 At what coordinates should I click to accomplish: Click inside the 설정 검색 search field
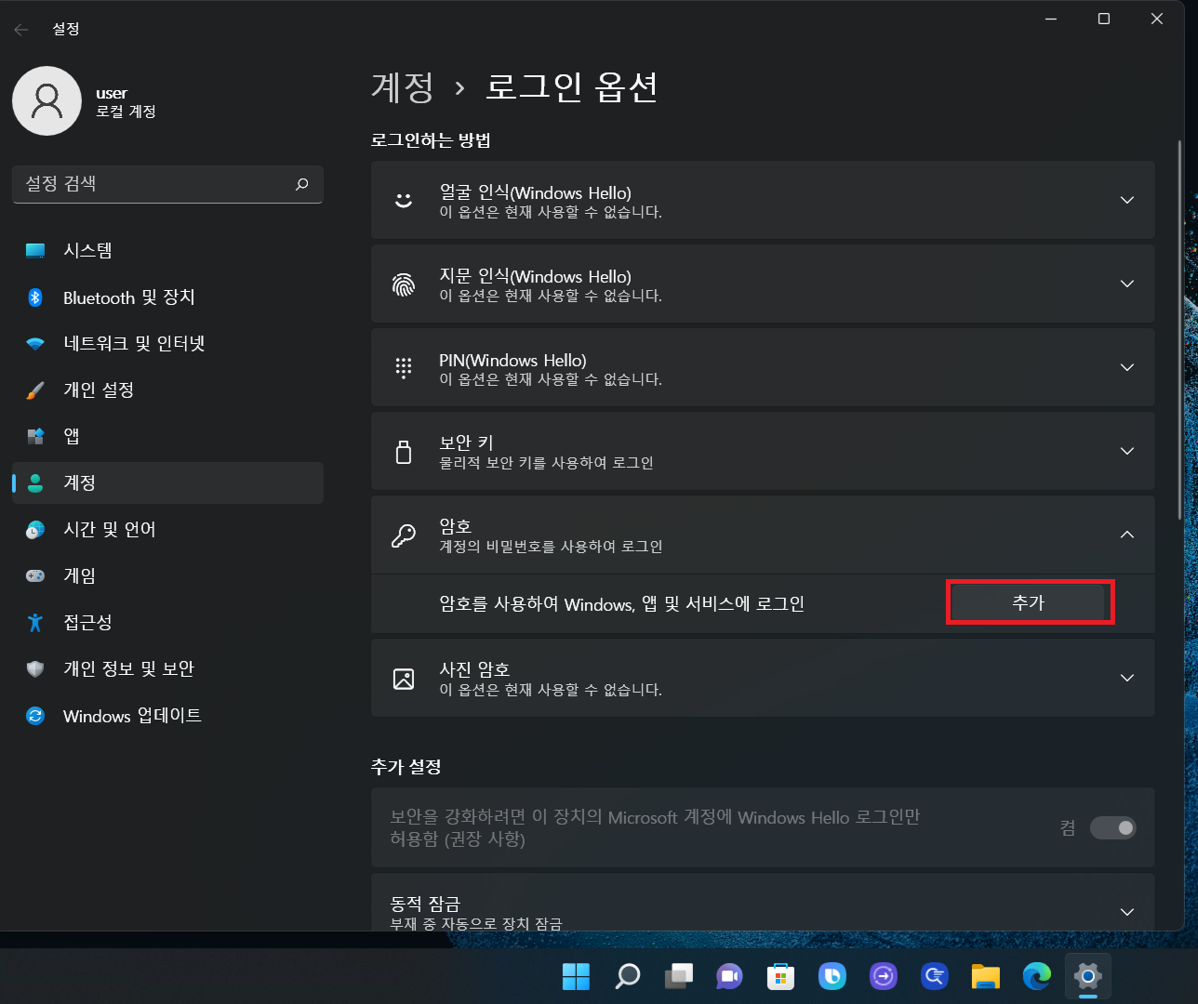point(167,184)
